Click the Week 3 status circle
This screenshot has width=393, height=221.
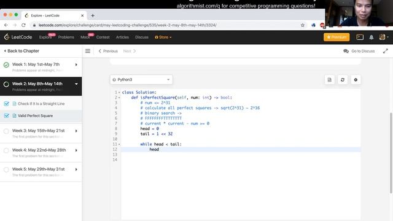coord(6,131)
